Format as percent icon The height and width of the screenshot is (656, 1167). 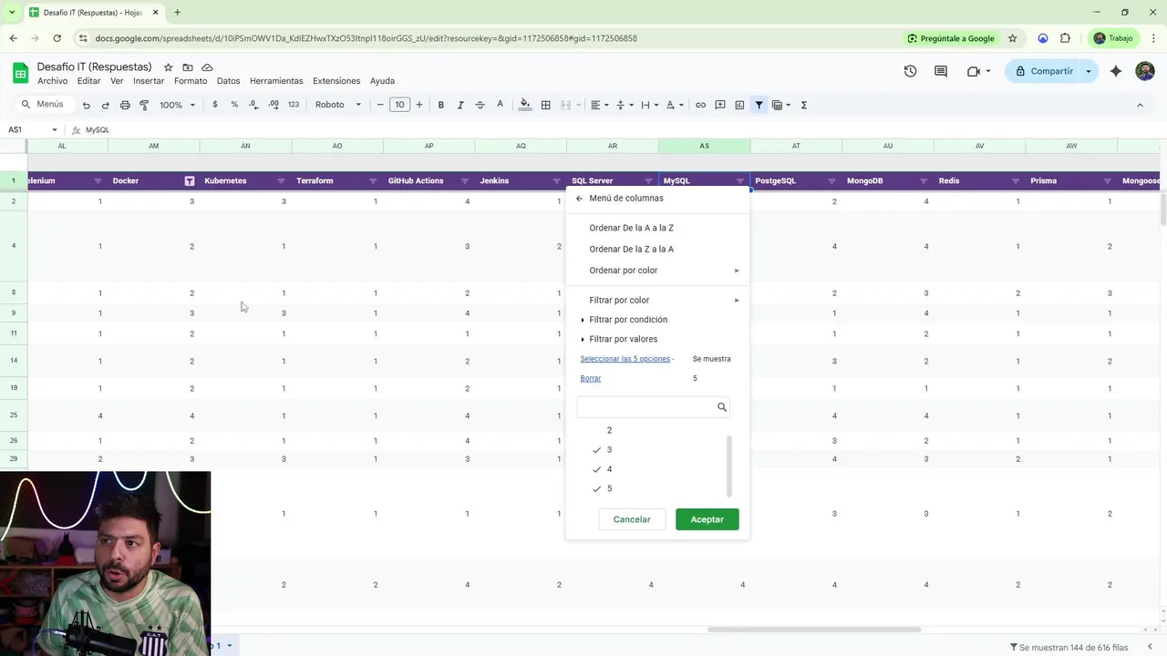234,105
